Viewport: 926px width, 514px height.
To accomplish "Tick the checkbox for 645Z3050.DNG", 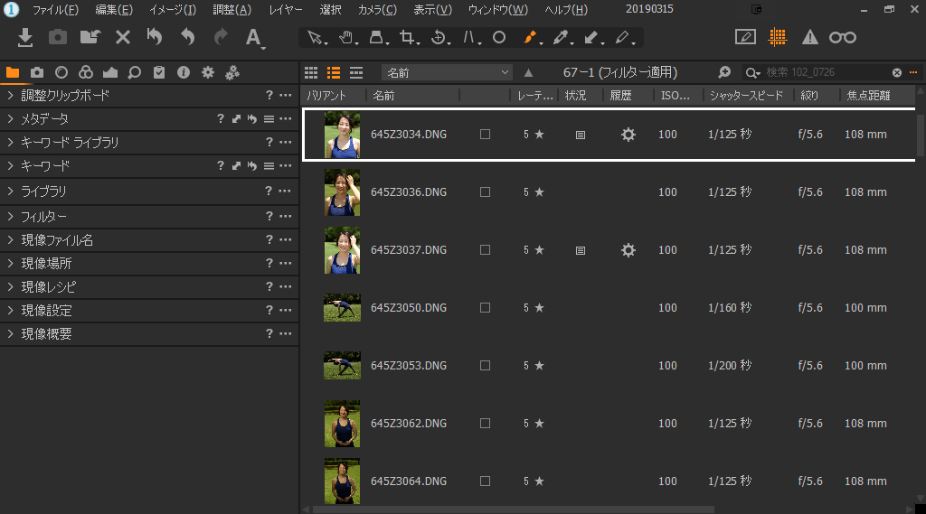I will tap(485, 308).
